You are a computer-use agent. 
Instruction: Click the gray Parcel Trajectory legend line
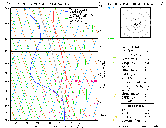(66, 14)
